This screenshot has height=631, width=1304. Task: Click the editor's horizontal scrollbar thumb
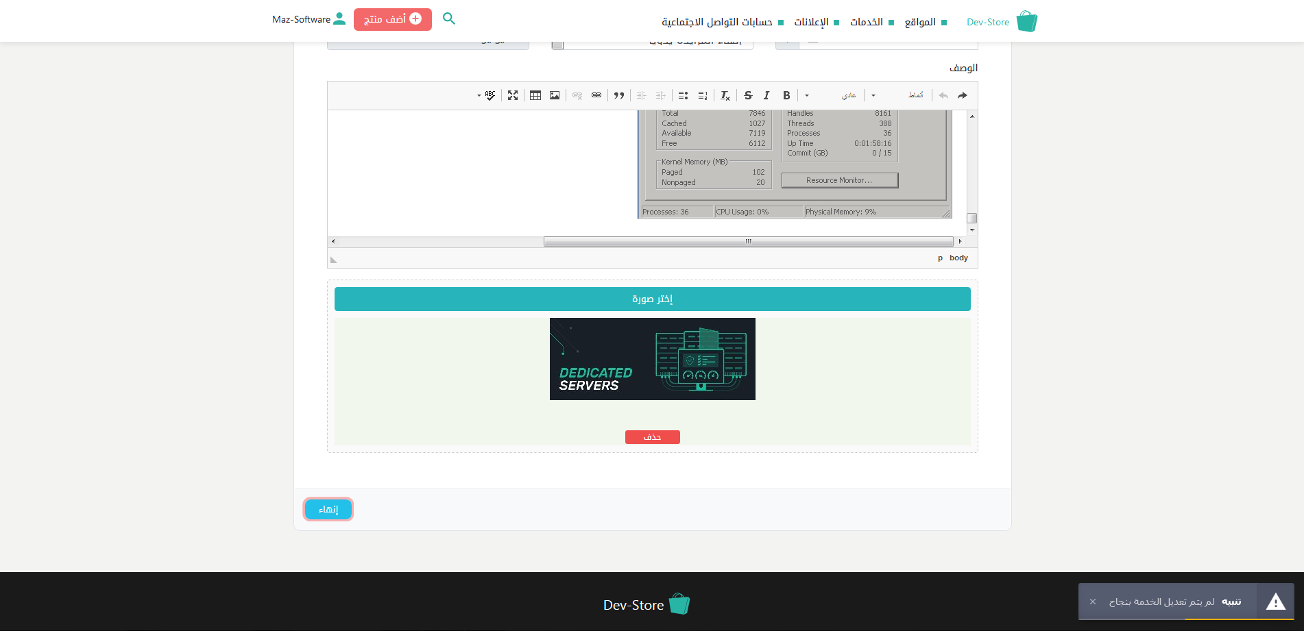pos(748,241)
